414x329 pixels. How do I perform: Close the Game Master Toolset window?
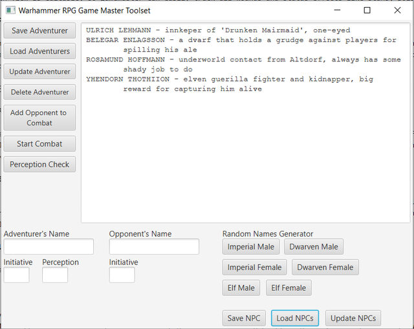click(x=397, y=10)
